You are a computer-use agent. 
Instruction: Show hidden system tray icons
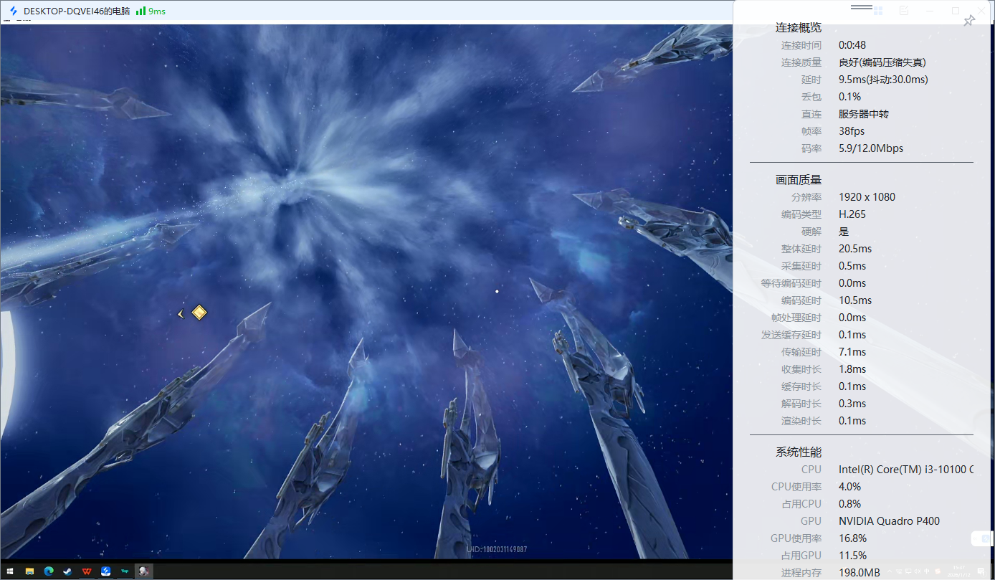pyautogui.click(x=890, y=571)
